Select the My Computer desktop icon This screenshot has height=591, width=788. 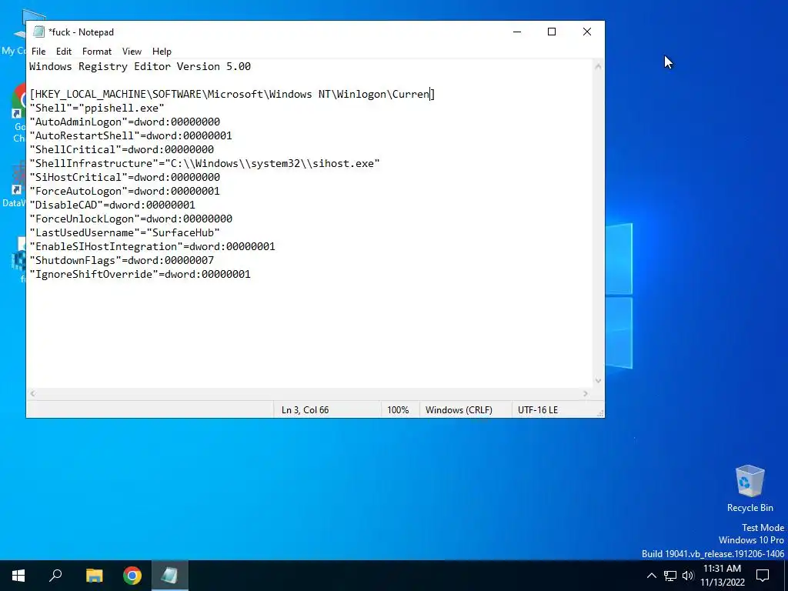pyautogui.click(x=14, y=33)
